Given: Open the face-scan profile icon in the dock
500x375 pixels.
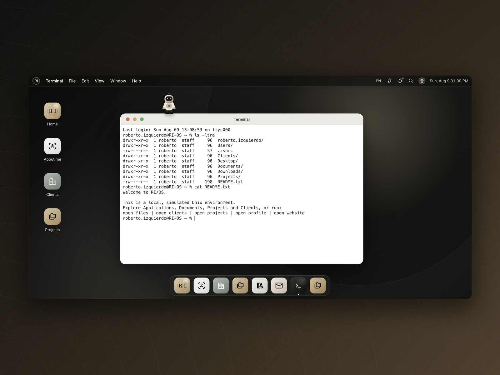Looking at the screenshot, I should click(x=202, y=286).
